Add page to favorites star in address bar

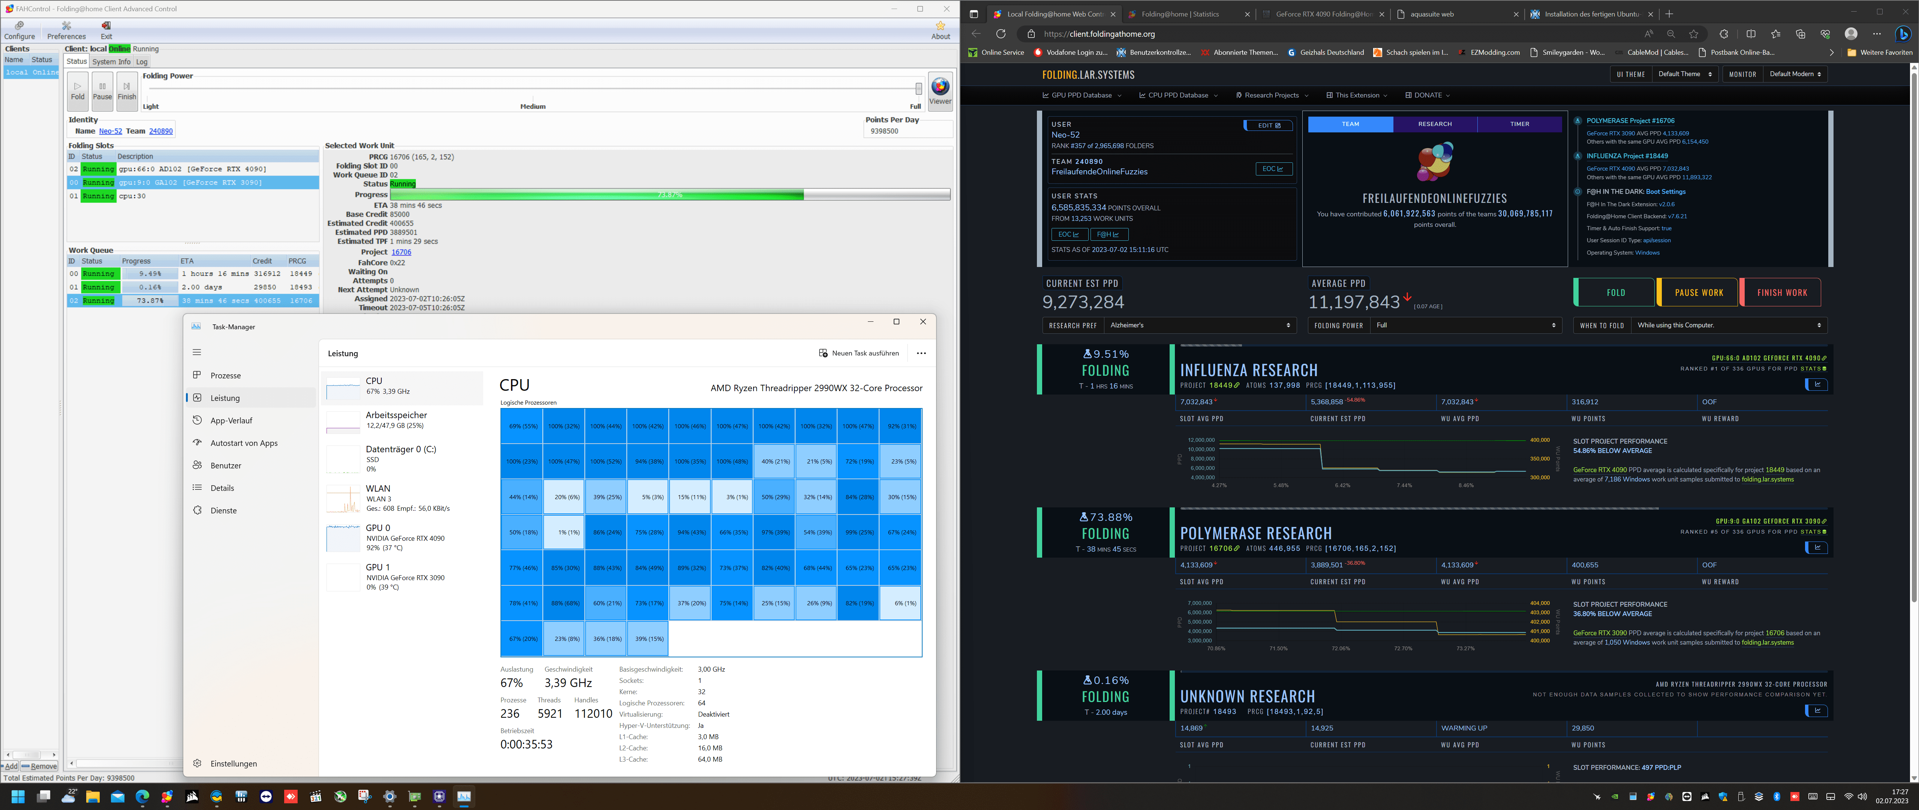1694,33
